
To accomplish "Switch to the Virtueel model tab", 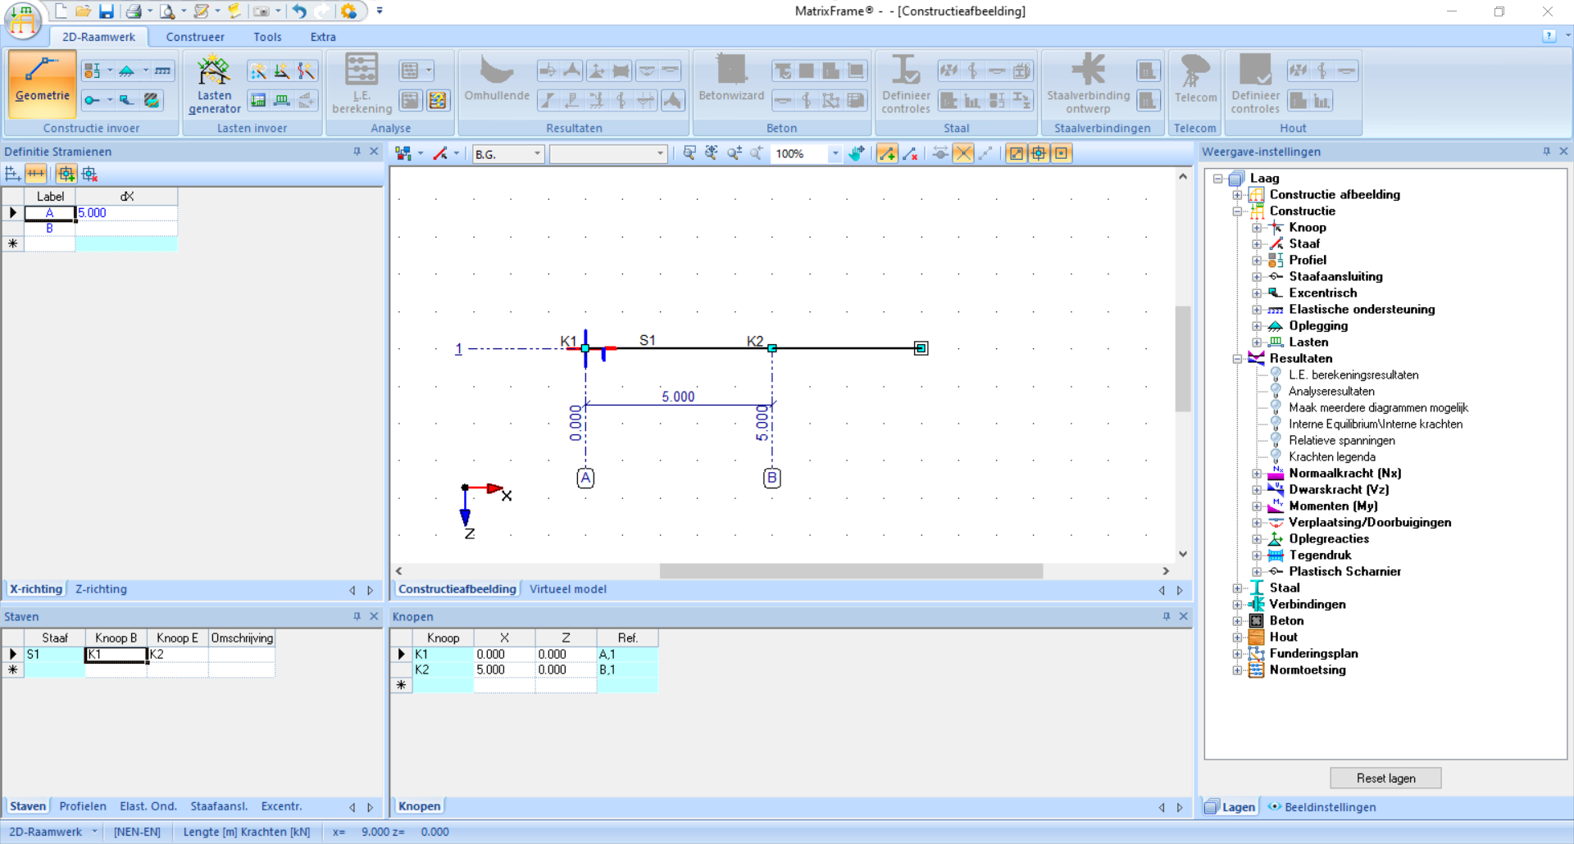I will (x=567, y=589).
